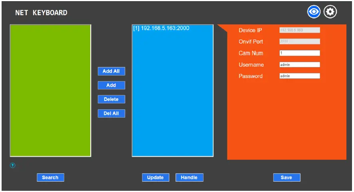Focus the Onvif Port field
The image size is (354, 192).
click(300, 41)
